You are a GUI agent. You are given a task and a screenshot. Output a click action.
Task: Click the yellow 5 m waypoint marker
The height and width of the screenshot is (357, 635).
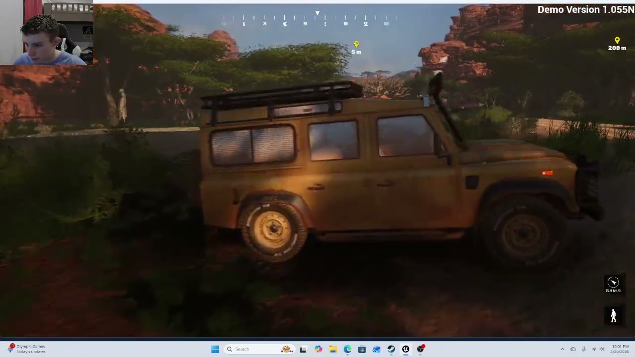point(356,45)
